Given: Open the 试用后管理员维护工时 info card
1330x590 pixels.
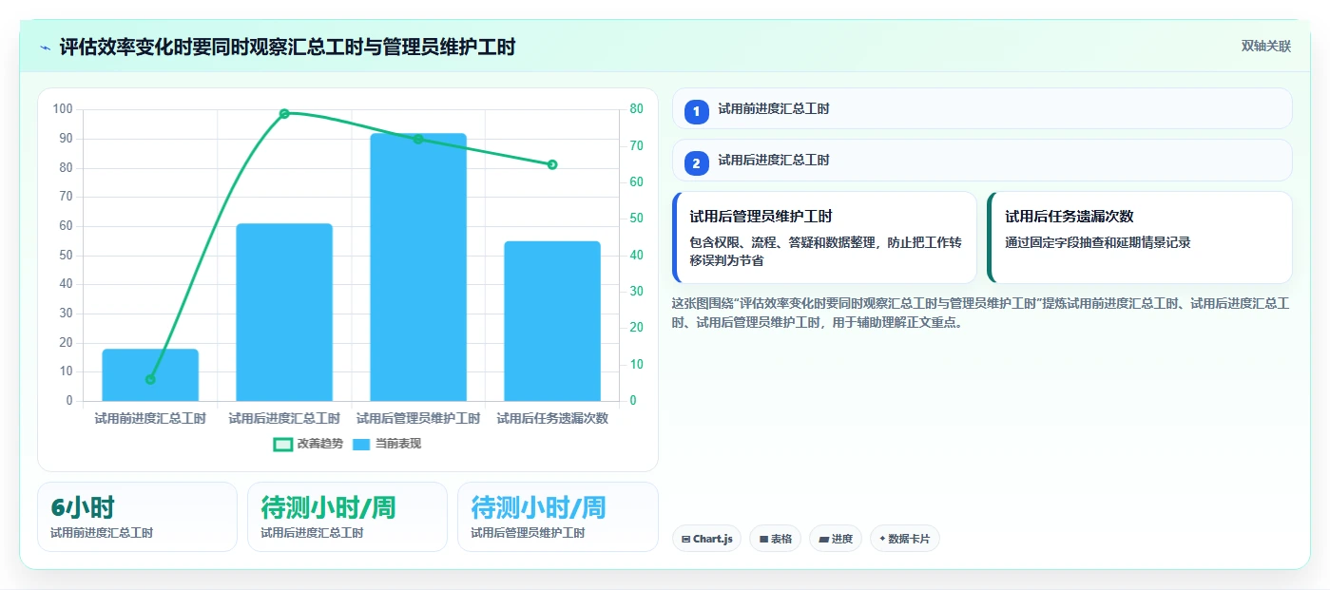Looking at the screenshot, I should 824,238.
